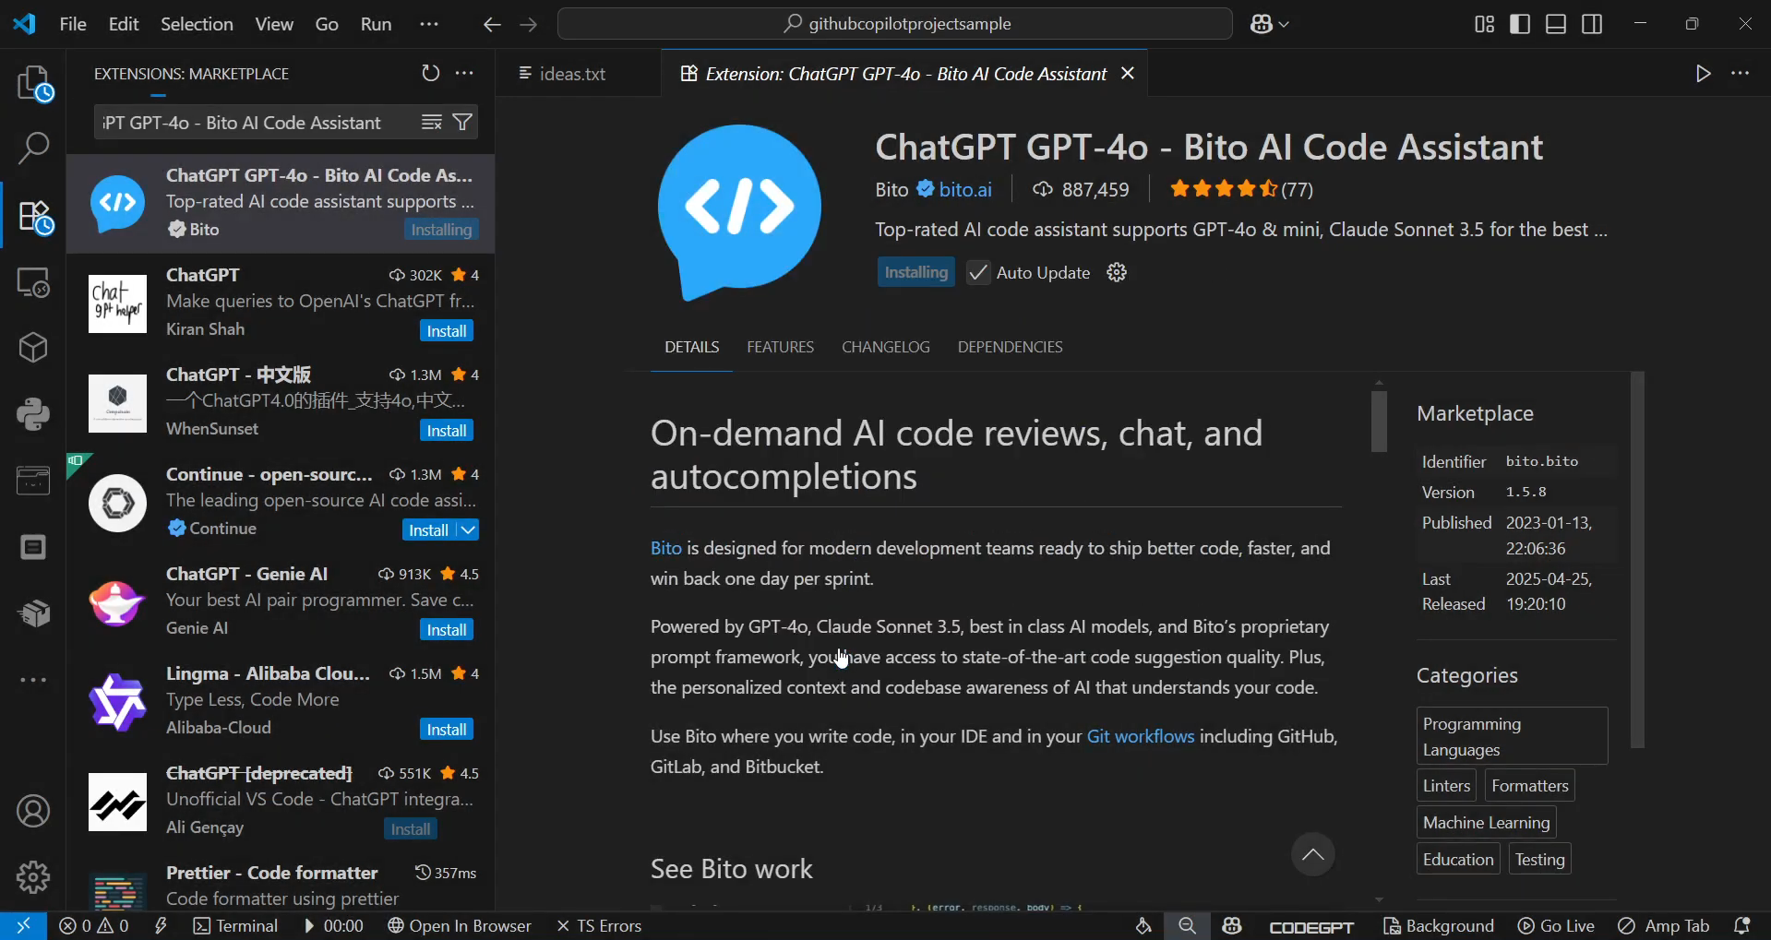Toggle the Auto Update checkbox
The height and width of the screenshot is (940, 1771).
tap(978, 272)
